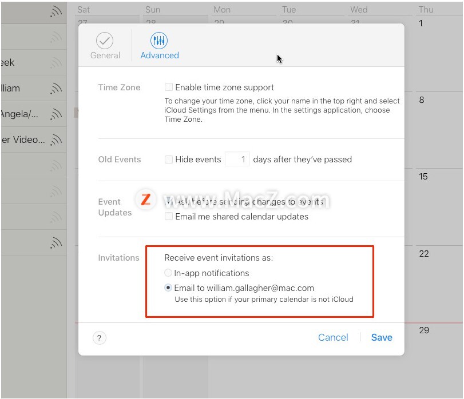Screen dimensions: 464x399
Task: Select the 'Angela/...' calendar in sidebar
Action: [33, 114]
